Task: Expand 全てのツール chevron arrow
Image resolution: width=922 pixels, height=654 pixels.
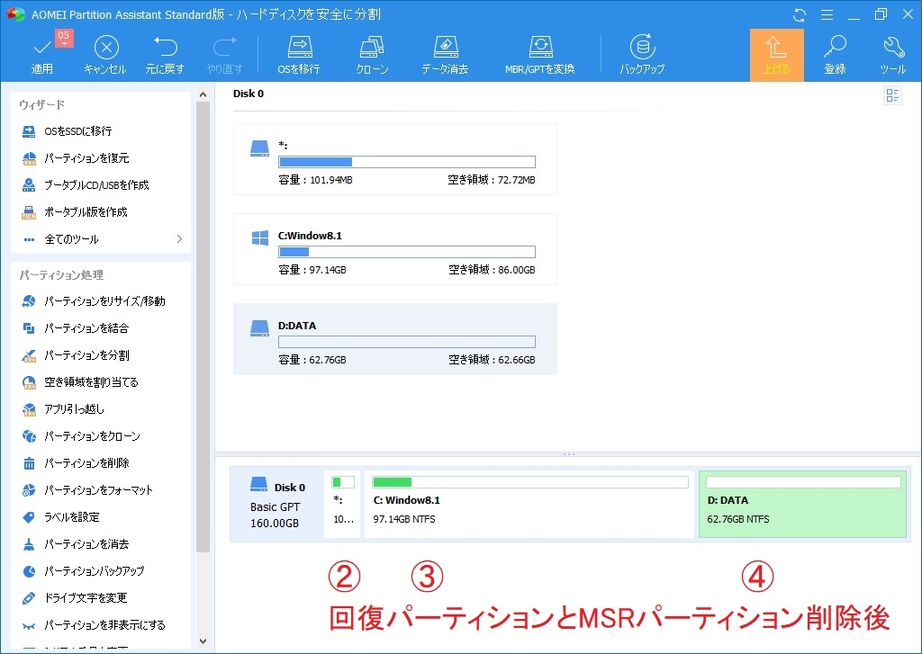Action: pyautogui.click(x=179, y=239)
